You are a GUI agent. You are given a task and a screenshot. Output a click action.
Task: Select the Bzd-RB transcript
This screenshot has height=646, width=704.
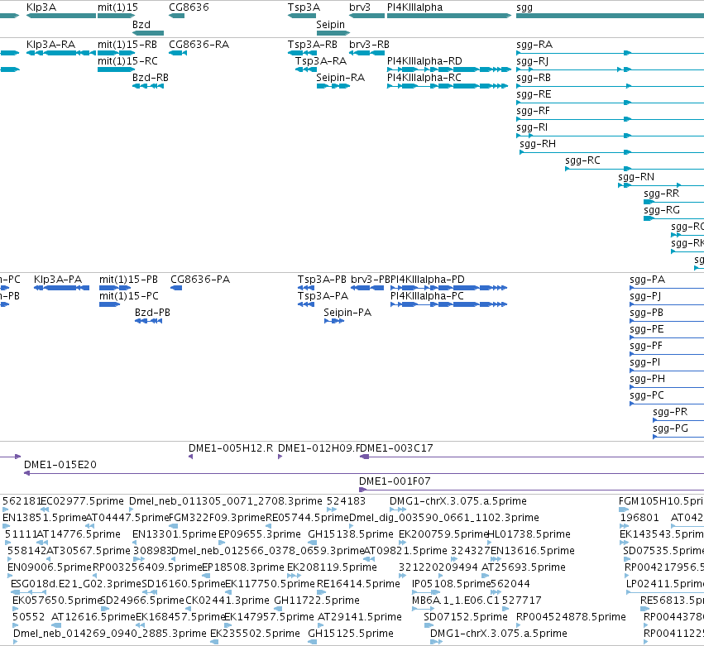coord(148,86)
